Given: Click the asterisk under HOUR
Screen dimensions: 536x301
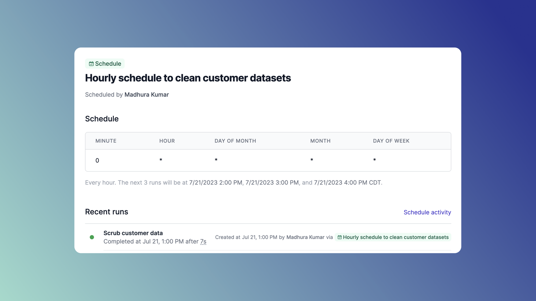Looking at the screenshot, I should 161,160.
